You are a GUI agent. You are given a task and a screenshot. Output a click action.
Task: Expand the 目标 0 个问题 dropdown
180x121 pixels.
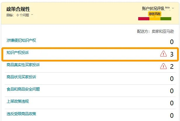coord(32,15)
